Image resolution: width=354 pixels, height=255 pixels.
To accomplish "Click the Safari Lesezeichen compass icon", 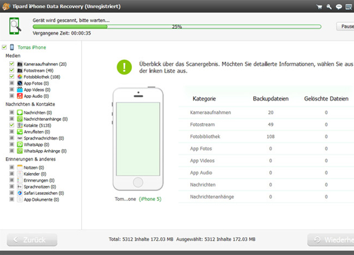I will coord(20,193).
